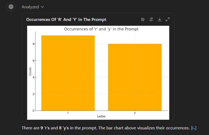Click the orange 'r' bar
The image size is (209, 135).
68,72
